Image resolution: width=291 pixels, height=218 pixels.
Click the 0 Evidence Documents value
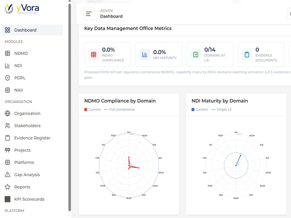[257, 50]
